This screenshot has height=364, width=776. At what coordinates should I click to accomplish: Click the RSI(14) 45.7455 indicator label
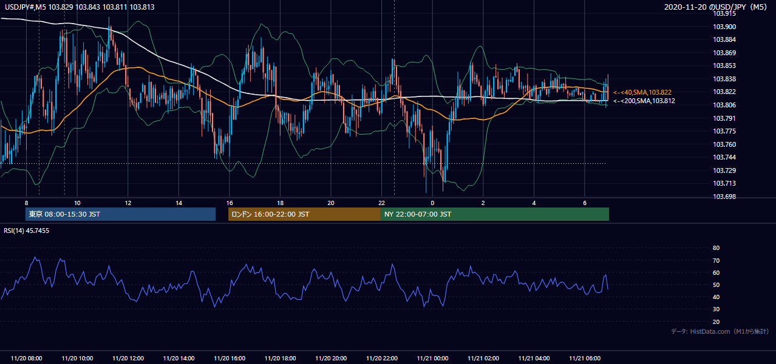[27, 231]
